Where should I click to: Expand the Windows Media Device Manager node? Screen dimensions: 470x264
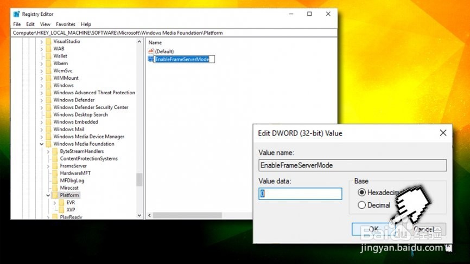coord(42,137)
